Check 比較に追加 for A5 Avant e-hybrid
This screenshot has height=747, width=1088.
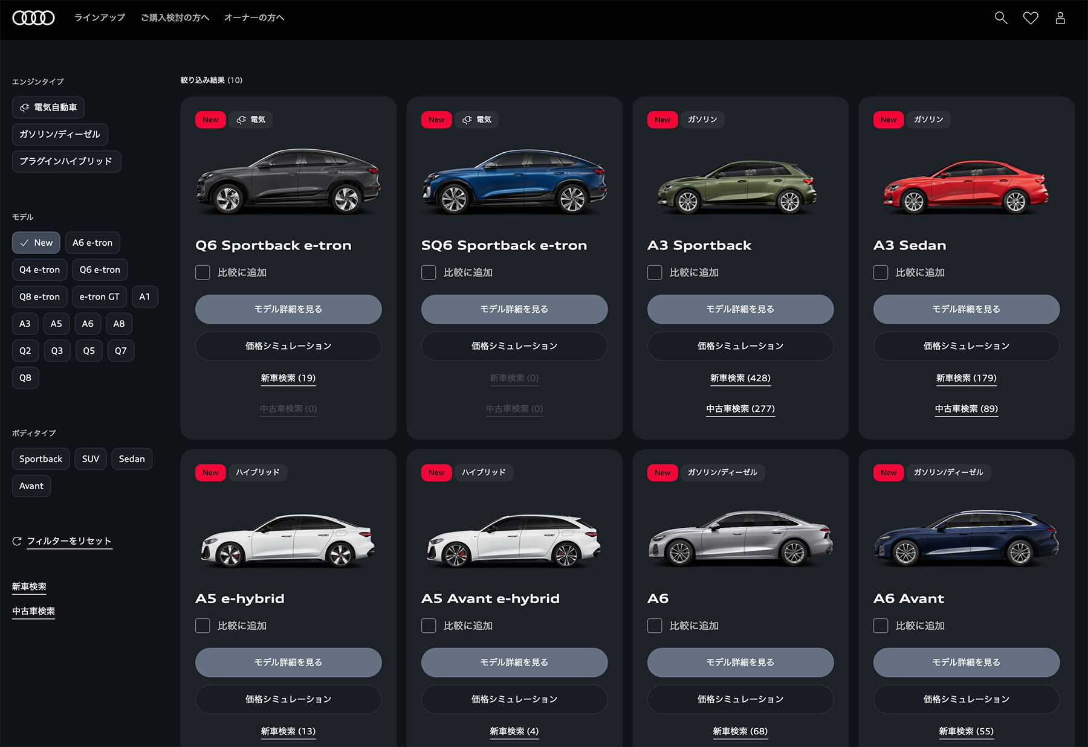coord(429,626)
